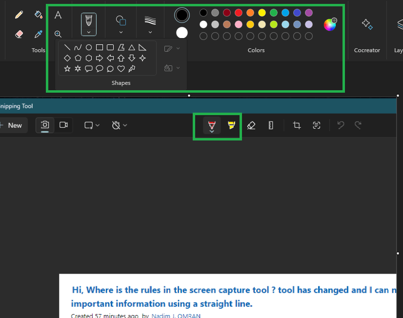Expand the Size line-thickness dropdown

point(150,32)
